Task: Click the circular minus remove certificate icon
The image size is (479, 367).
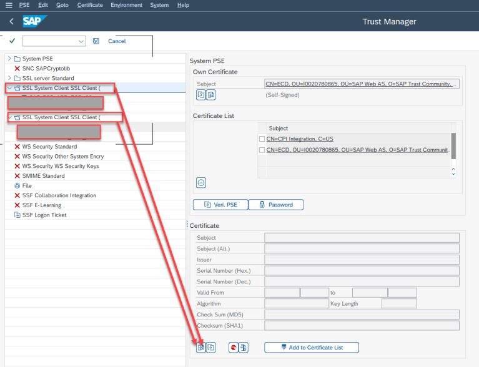Action: pos(201,183)
